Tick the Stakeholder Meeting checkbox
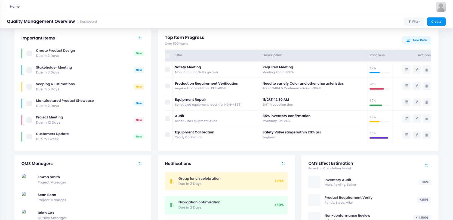Screen dimensions: 453x220 click(29, 70)
